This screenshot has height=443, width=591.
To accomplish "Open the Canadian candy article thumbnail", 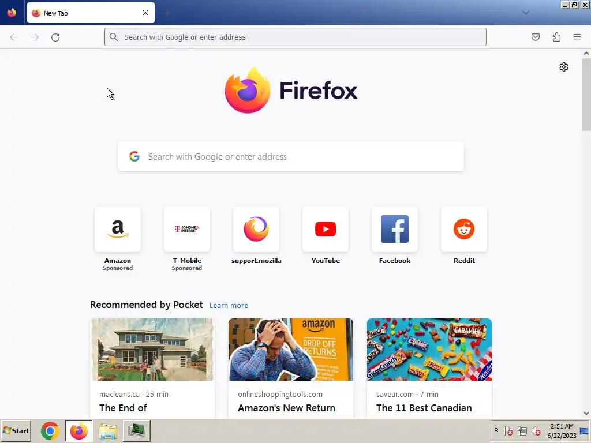I will tap(429, 350).
